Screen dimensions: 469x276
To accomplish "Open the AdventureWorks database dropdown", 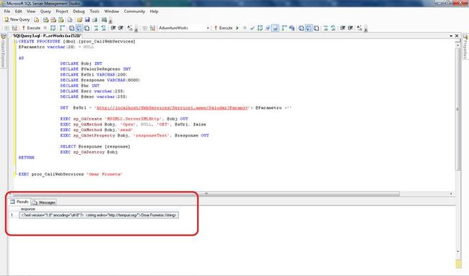I will 208,28.
